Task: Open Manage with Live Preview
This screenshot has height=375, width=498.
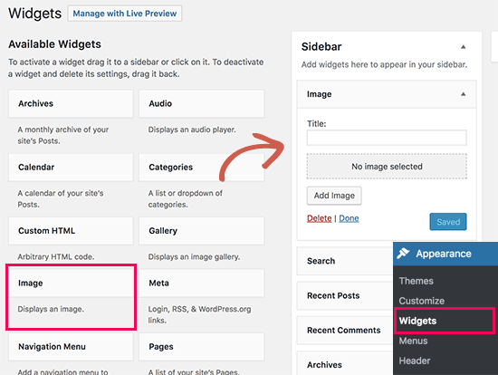Action: (x=125, y=14)
